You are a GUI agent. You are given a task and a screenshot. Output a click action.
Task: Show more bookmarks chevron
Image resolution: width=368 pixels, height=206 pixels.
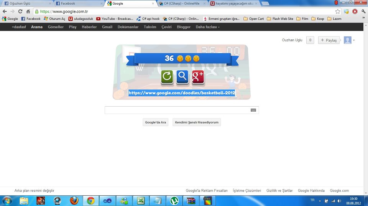363,18
